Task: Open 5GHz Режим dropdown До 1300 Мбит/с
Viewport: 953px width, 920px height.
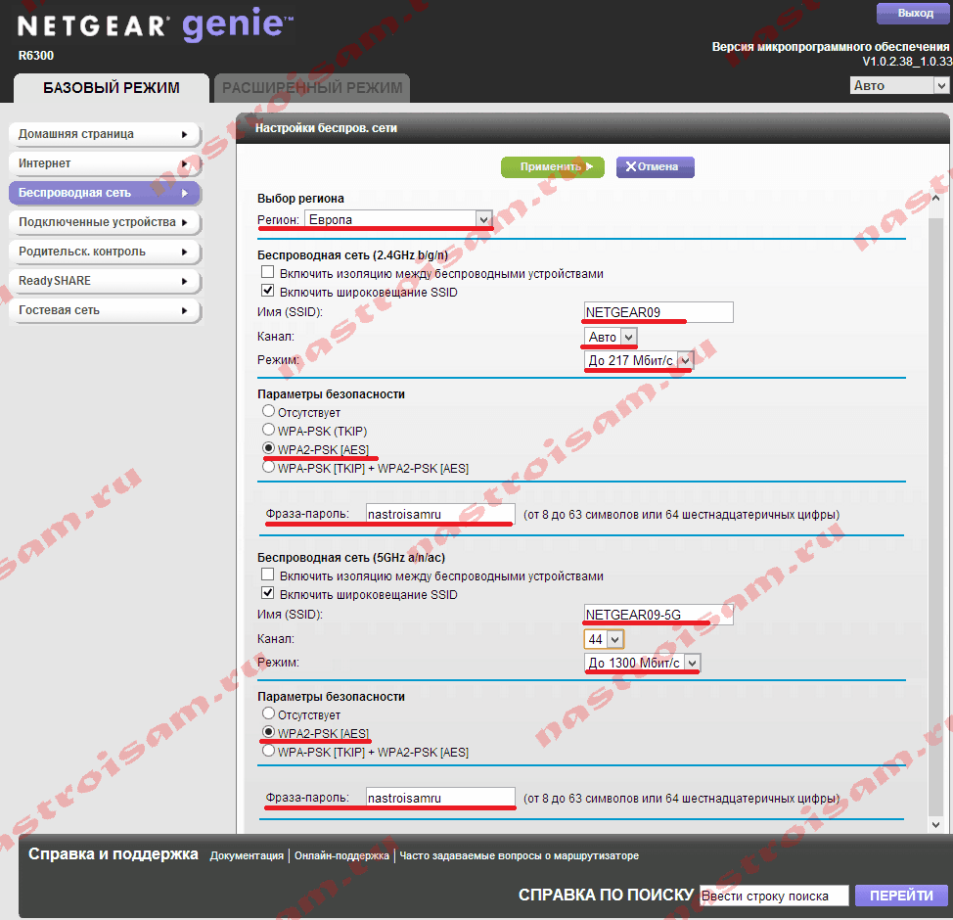Action: tap(642, 663)
